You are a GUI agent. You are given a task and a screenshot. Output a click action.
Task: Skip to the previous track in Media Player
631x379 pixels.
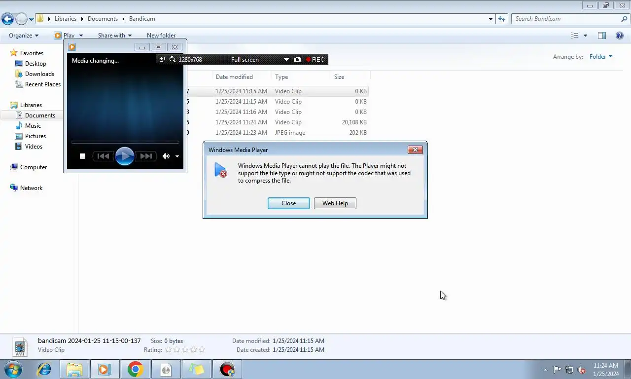click(103, 156)
